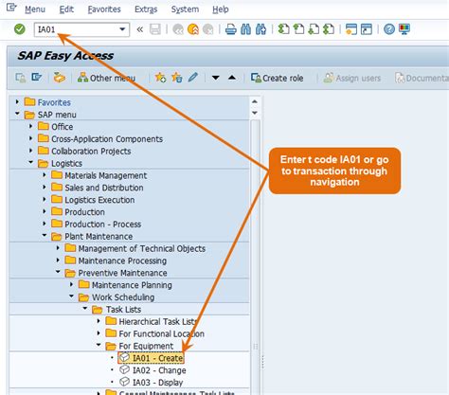Click the User menu icon
Viewport: 449px width, 395px height.
click(21, 78)
